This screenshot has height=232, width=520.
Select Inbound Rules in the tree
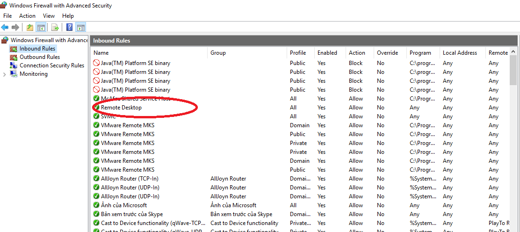coord(37,49)
